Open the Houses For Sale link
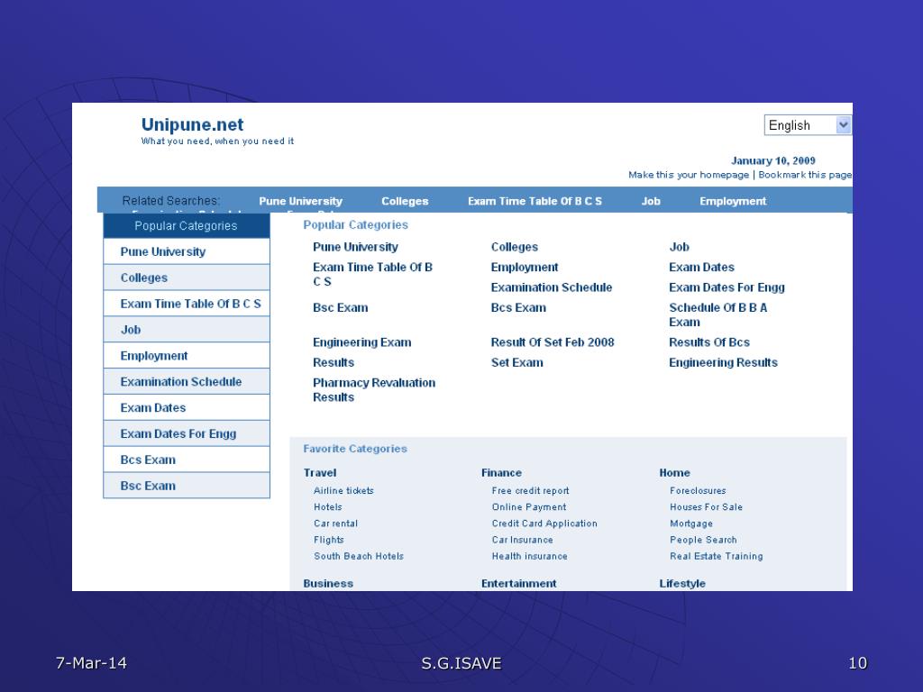This screenshot has height=692, width=923. coord(706,506)
